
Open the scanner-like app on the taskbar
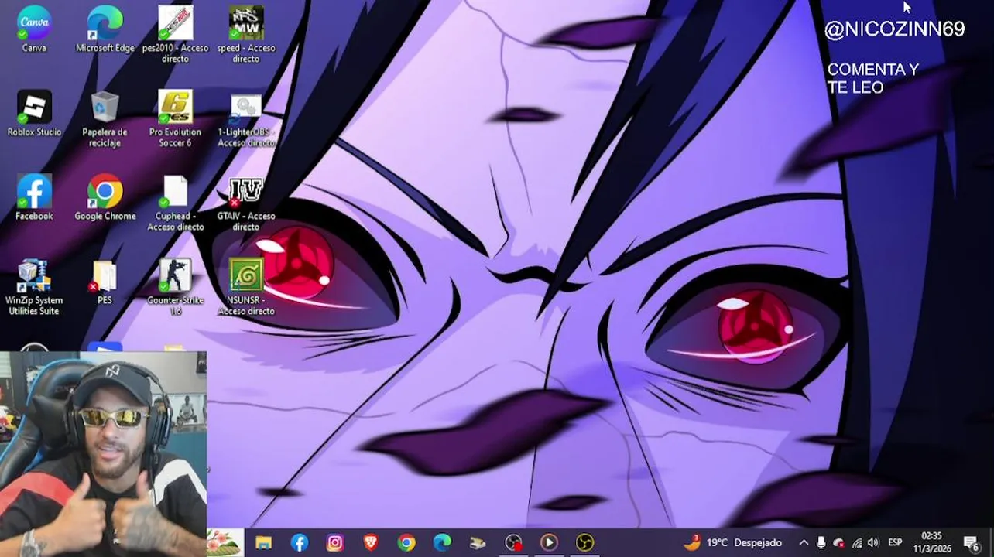(x=478, y=542)
